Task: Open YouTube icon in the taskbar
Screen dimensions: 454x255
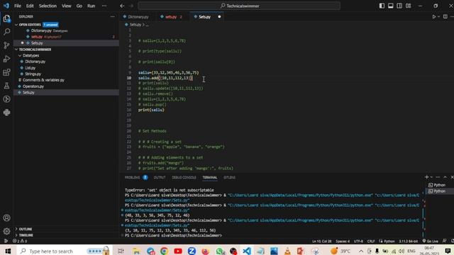Action: click(x=178, y=251)
